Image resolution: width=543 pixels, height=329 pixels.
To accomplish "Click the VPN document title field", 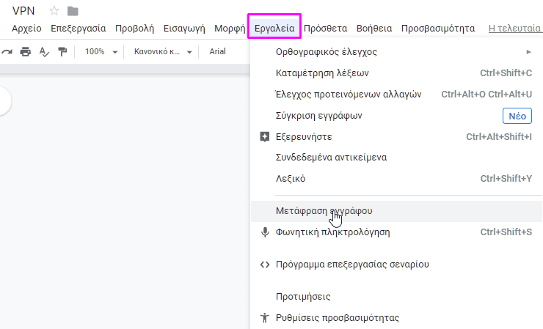I will click(23, 11).
